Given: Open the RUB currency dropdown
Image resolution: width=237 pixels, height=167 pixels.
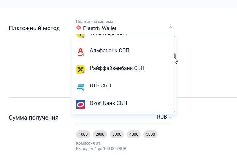Looking at the screenshot, I should click(x=164, y=117).
